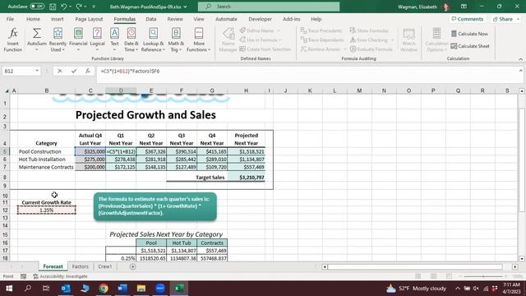Switch to the Home tab
The height and width of the screenshot is (296, 526).
click(x=33, y=19)
